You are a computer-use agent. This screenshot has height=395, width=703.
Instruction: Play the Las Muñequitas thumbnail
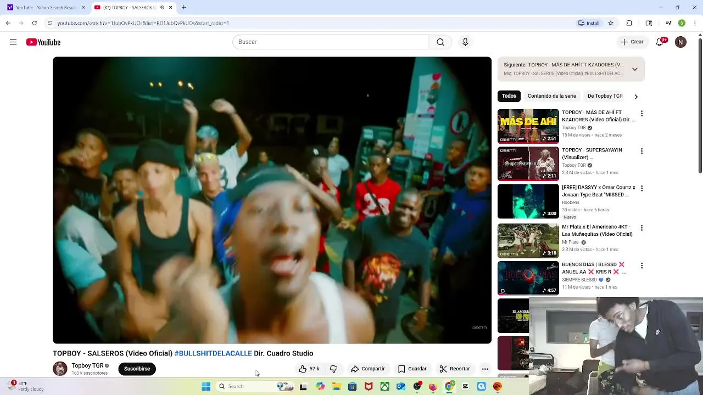pyautogui.click(x=528, y=240)
